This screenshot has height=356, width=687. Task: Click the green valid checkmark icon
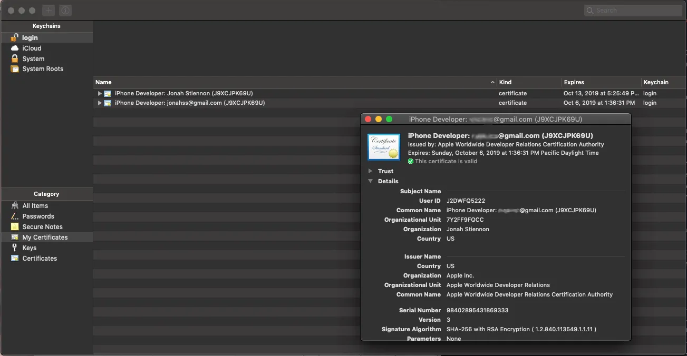point(411,161)
